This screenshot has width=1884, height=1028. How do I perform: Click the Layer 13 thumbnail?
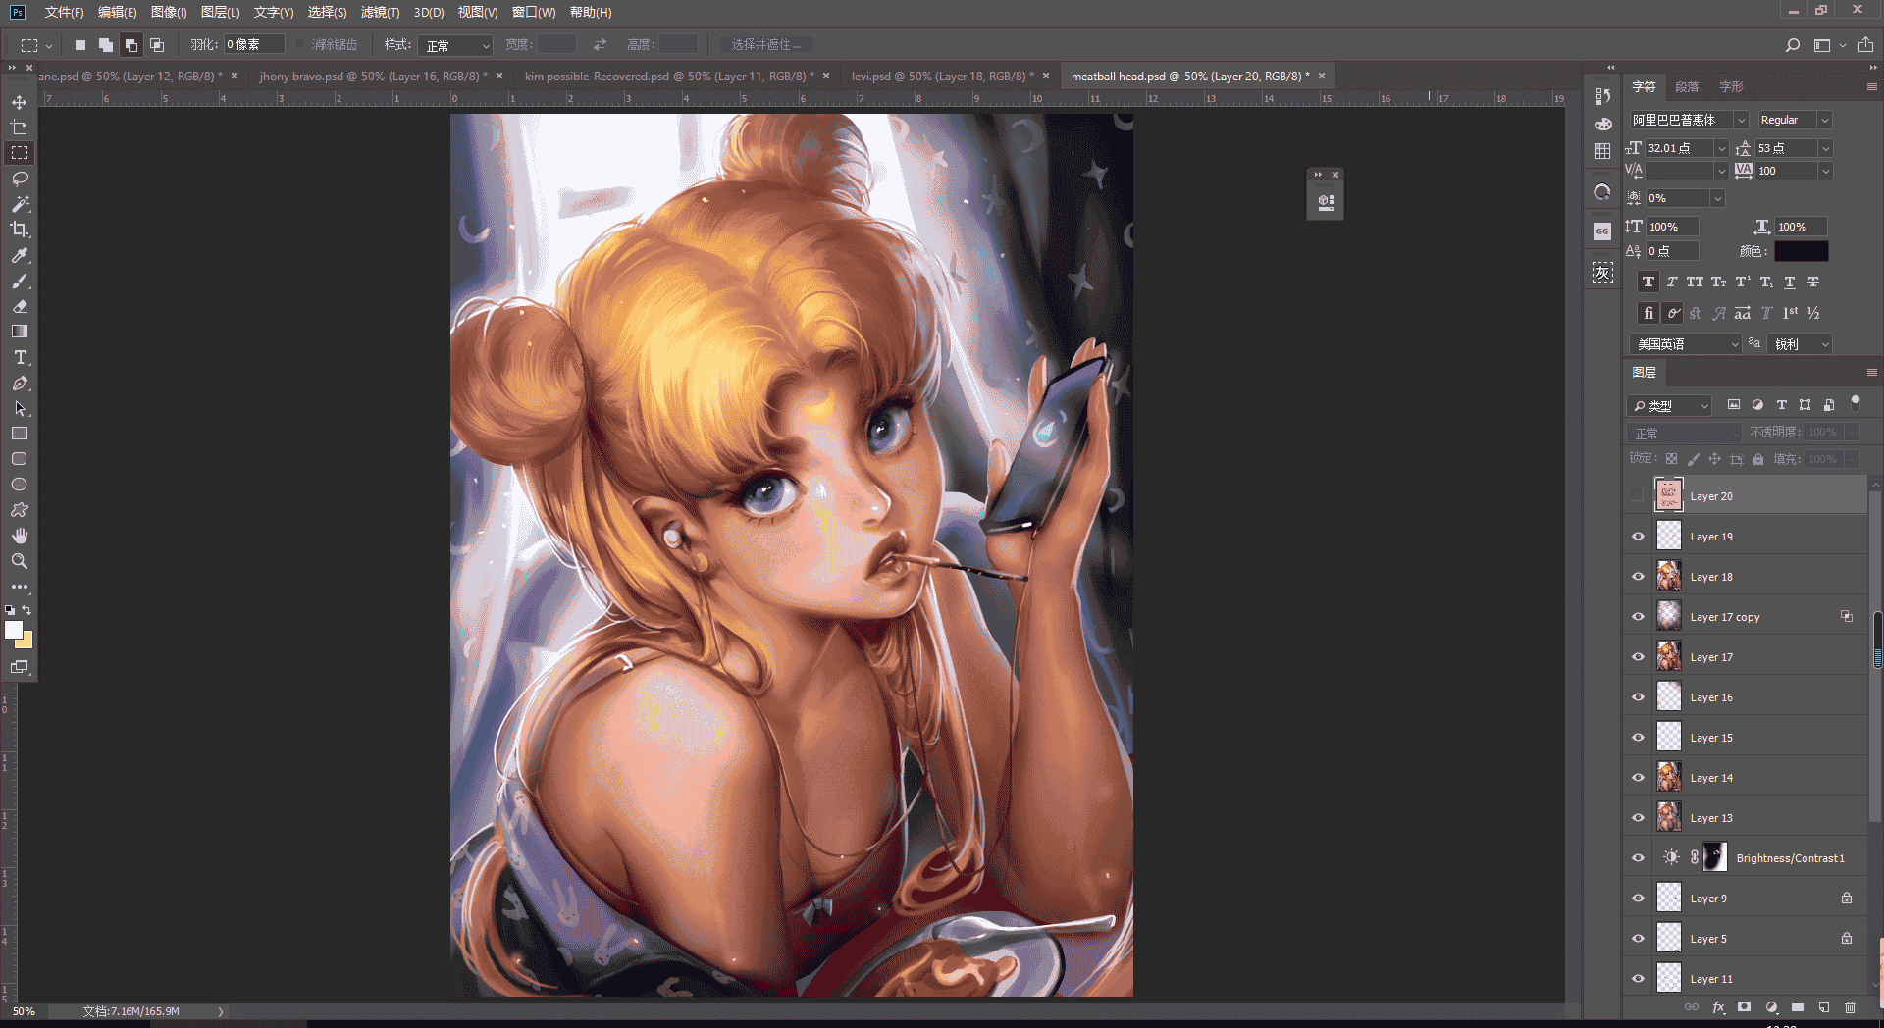[1669, 817]
